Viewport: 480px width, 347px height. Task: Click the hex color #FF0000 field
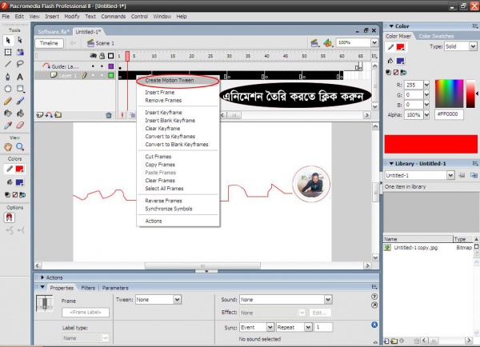click(x=449, y=114)
